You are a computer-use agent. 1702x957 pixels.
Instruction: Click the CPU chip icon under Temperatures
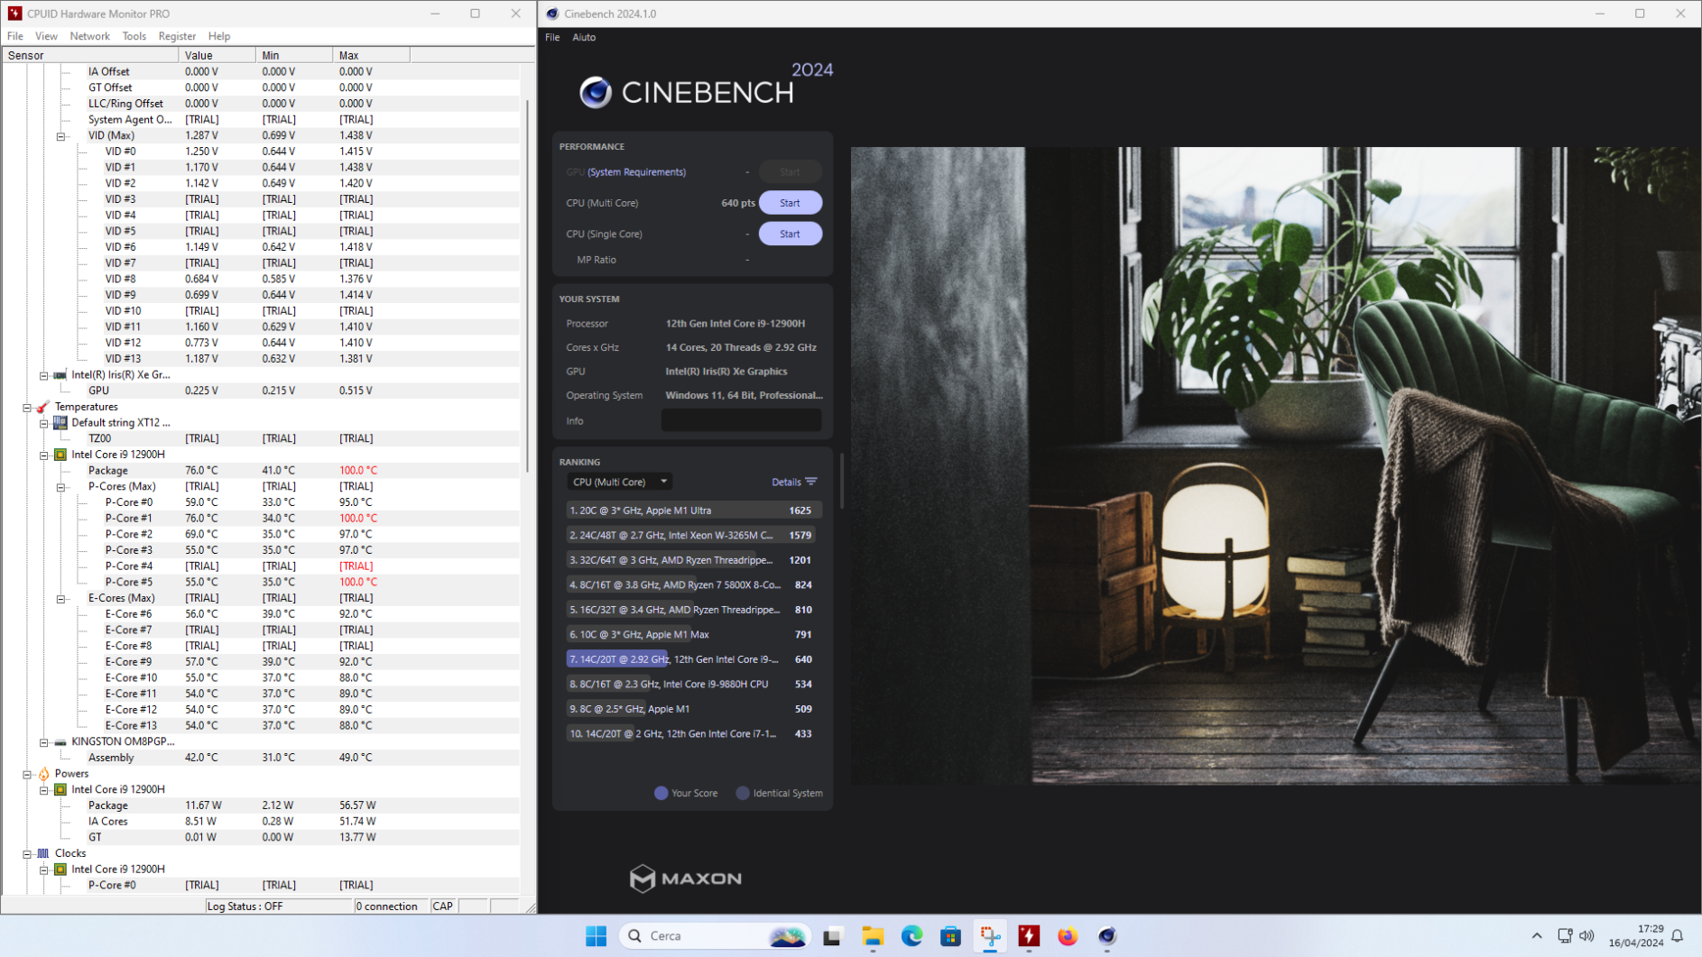coord(60,455)
